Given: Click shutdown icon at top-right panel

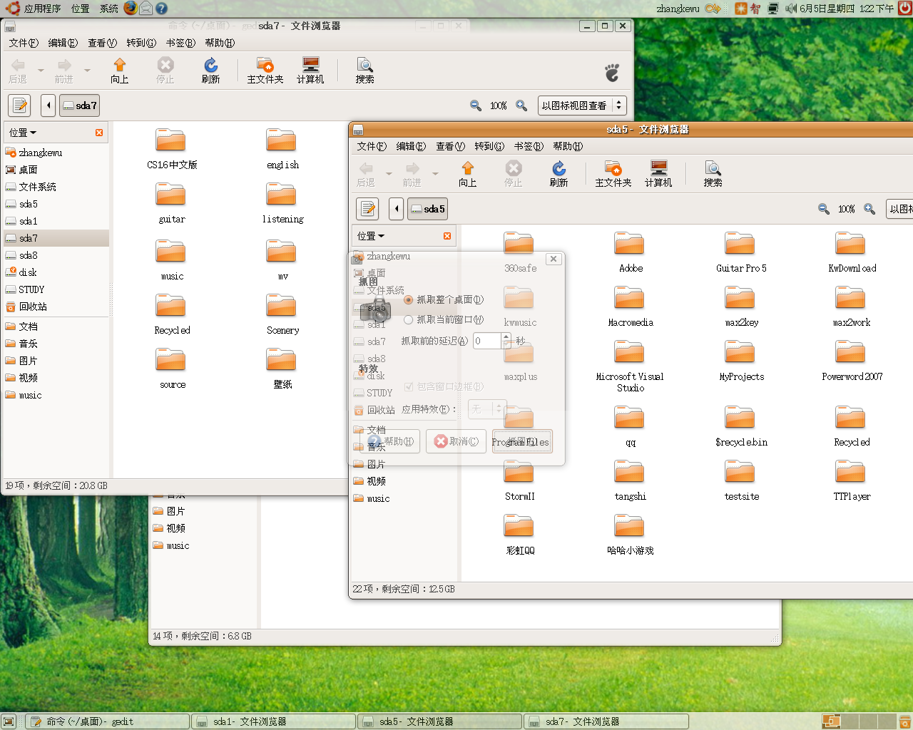Looking at the screenshot, I should (904, 9).
